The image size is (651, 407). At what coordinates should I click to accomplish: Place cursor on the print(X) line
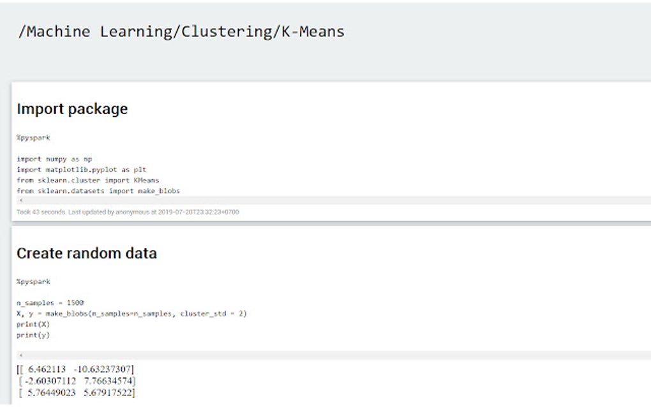tap(33, 324)
